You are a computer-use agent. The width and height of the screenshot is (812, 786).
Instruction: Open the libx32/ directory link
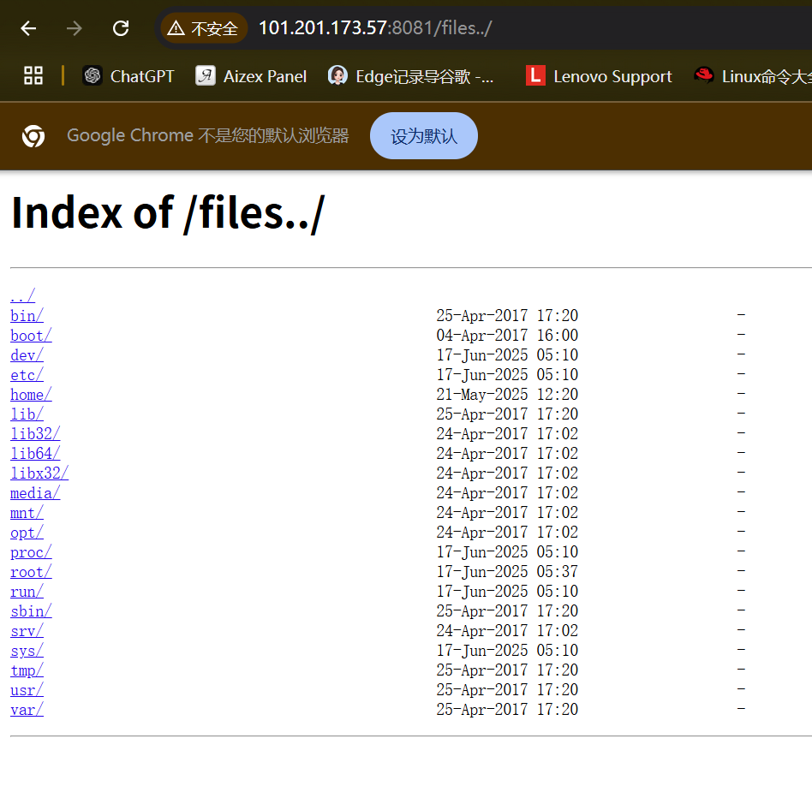coord(39,473)
